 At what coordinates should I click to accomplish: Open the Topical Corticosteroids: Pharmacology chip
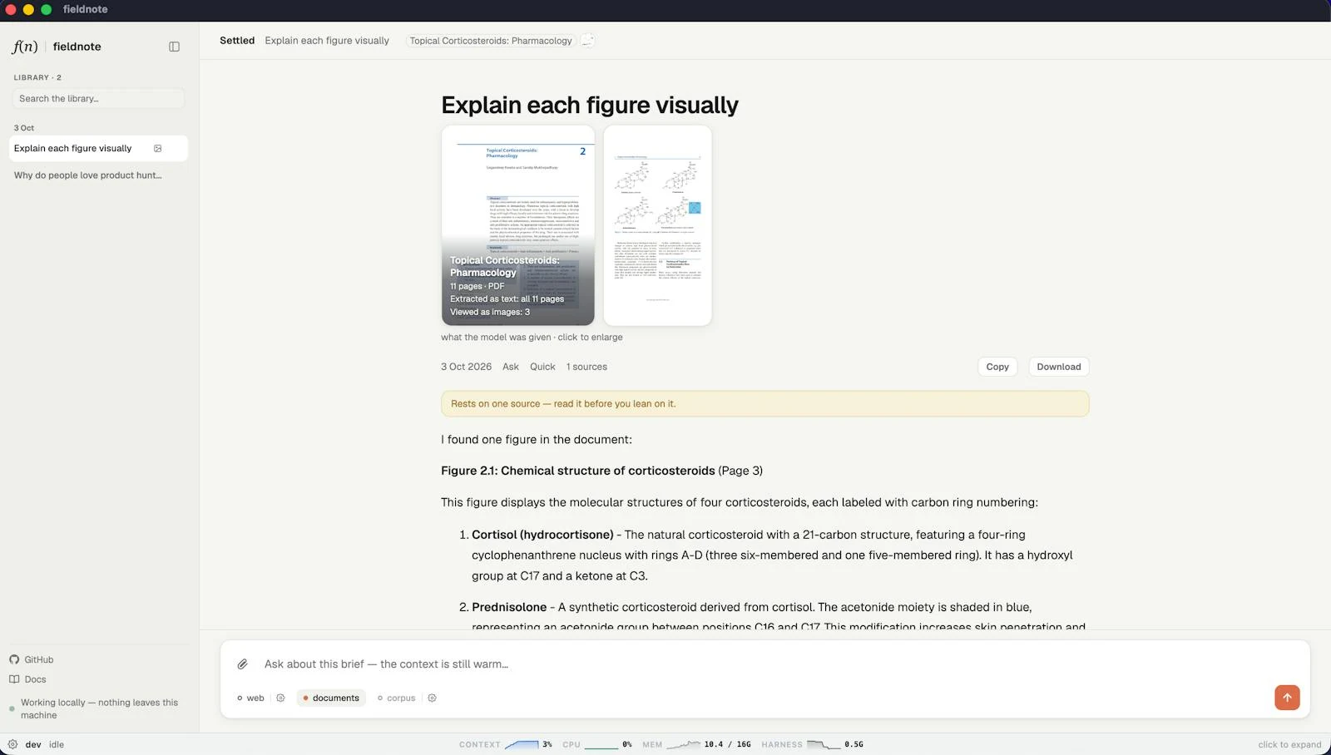pyautogui.click(x=491, y=41)
